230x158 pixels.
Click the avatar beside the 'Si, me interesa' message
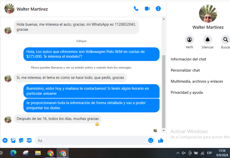[8, 79]
